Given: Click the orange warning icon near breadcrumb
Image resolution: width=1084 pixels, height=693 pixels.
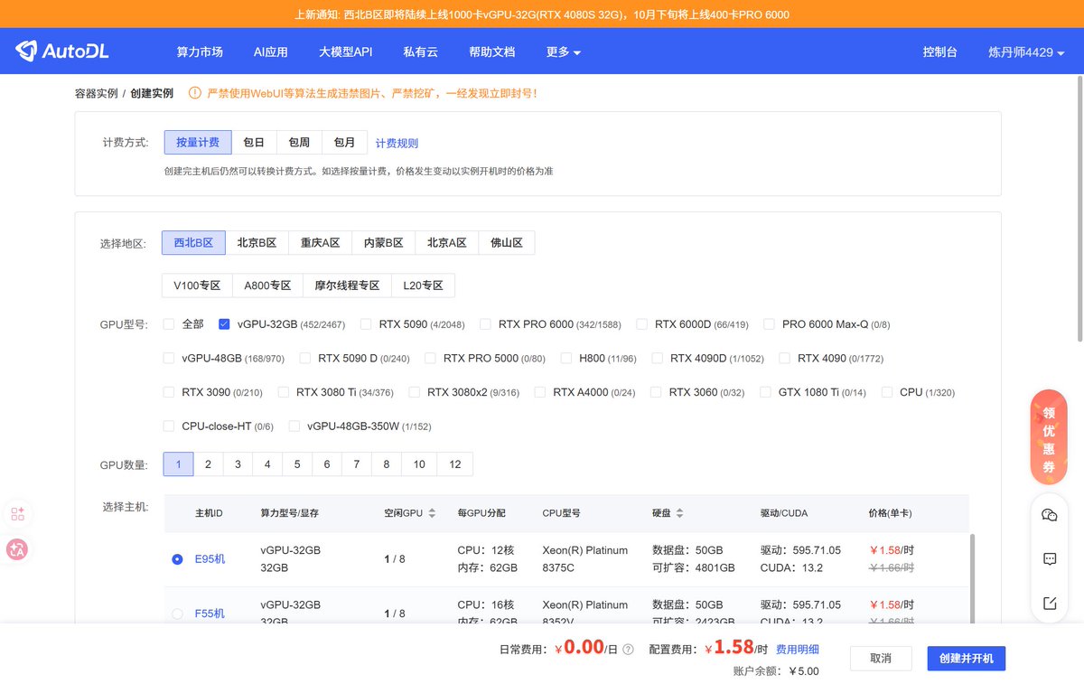Looking at the screenshot, I should coord(194,93).
